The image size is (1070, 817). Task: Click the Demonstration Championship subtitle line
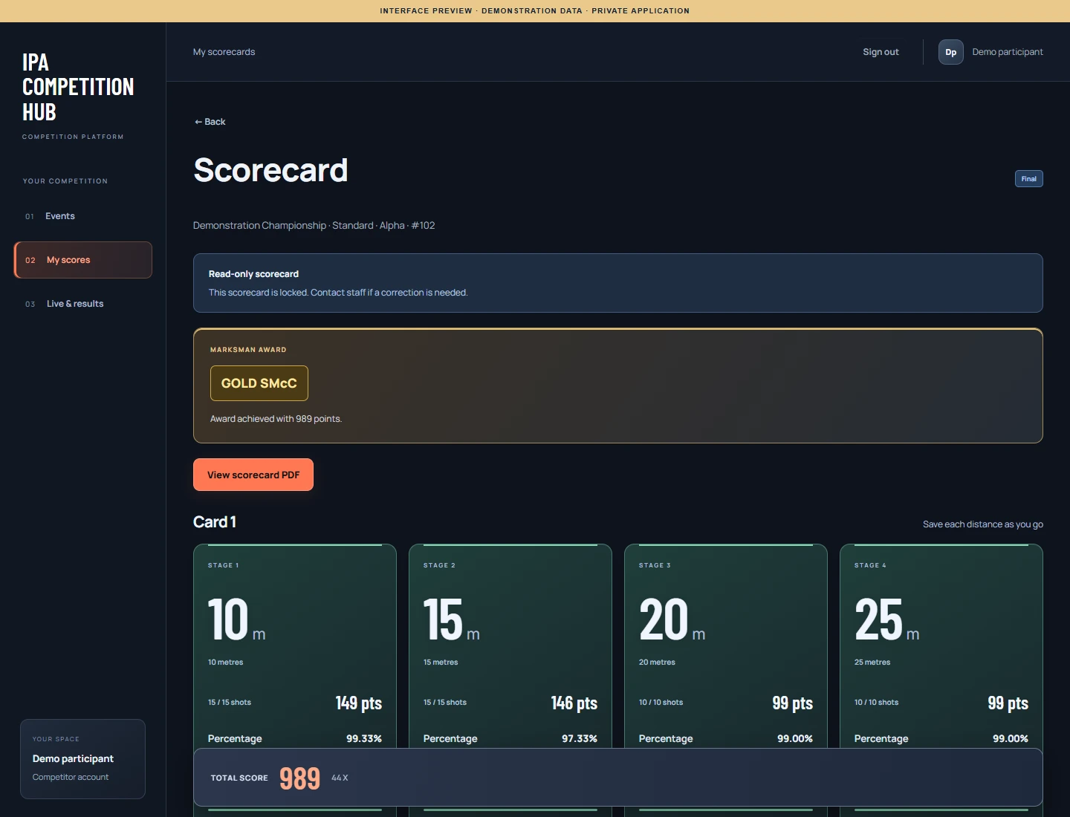[314, 226]
